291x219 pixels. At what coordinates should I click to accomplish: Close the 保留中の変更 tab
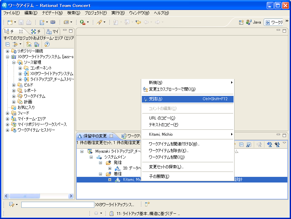(x=111, y=136)
